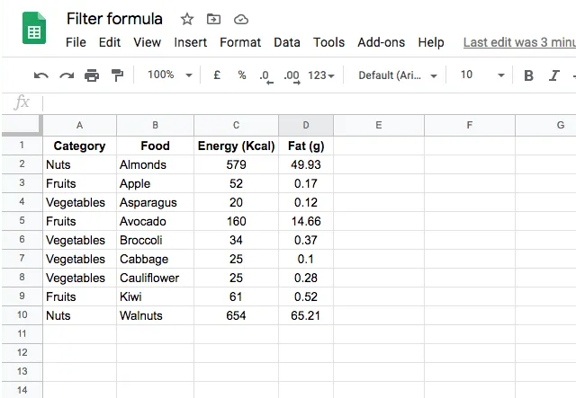The height and width of the screenshot is (398, 576).
Task: Format as percent
Action: point(242,75)
